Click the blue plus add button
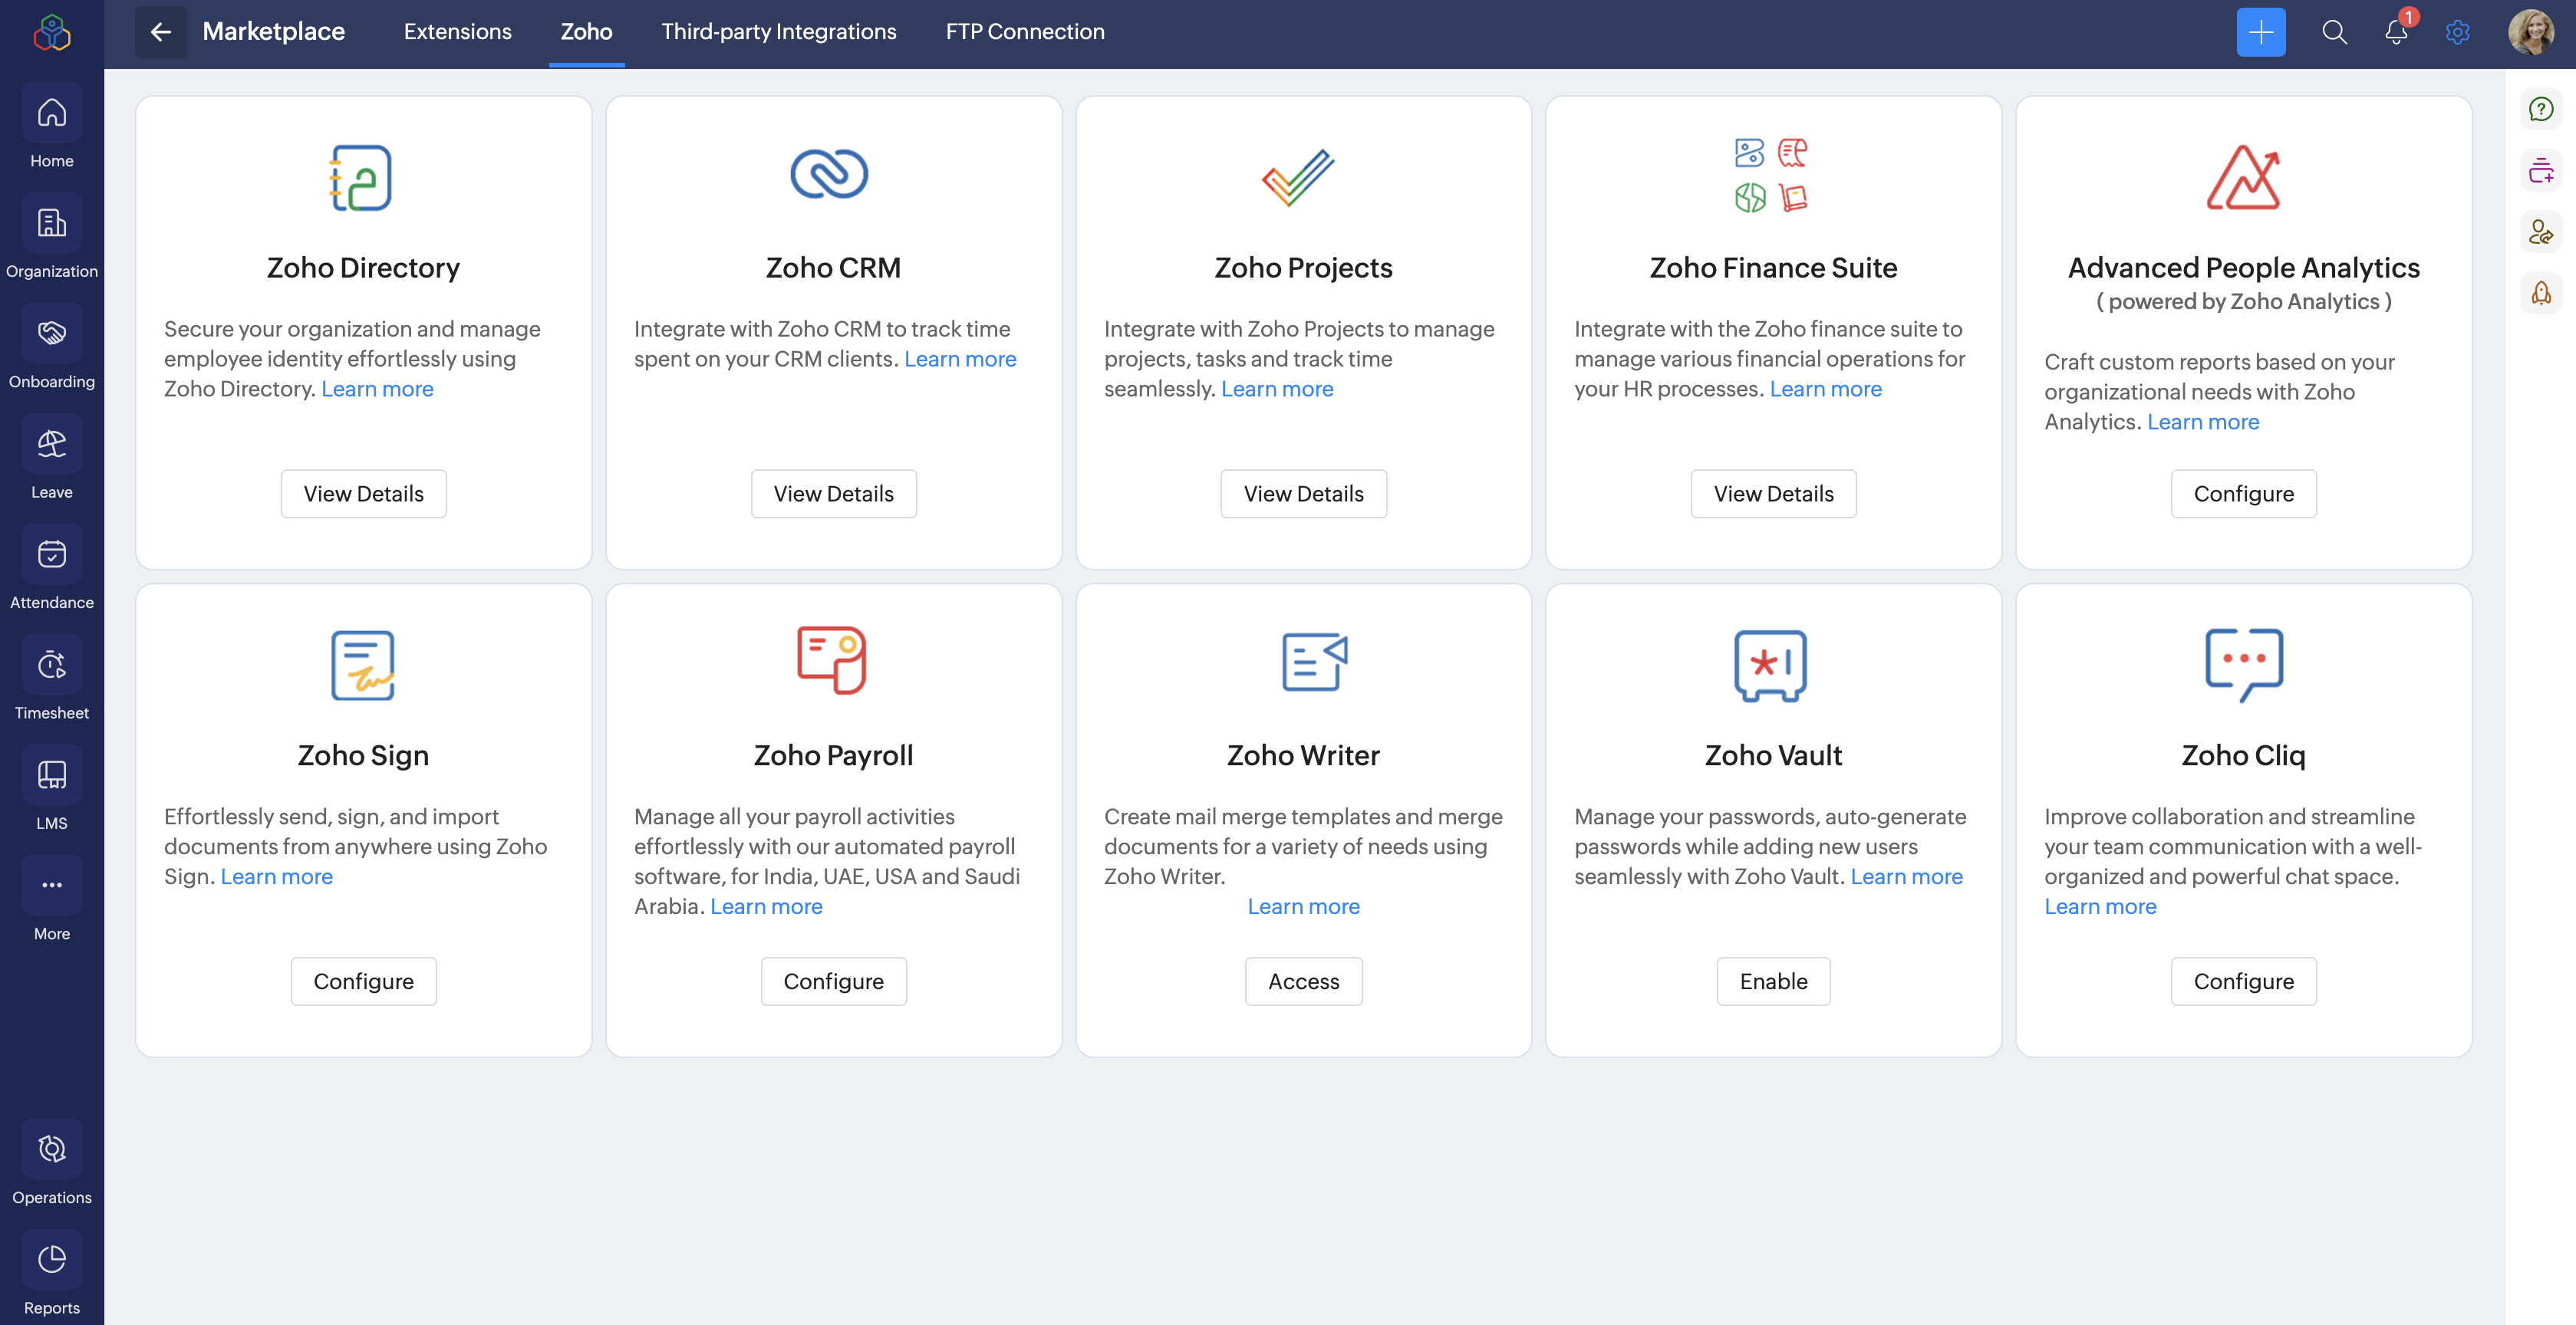The image size is (2576, 1325). [2261, 32]
